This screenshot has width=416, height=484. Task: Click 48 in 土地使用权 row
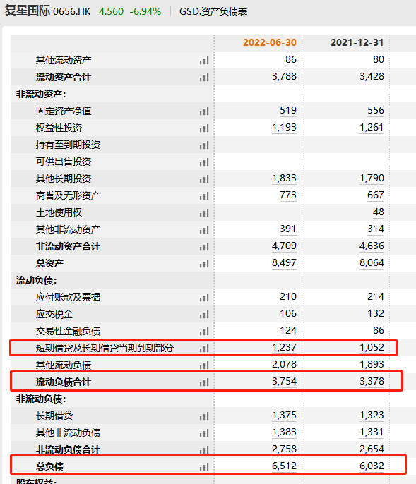(379, 212)
